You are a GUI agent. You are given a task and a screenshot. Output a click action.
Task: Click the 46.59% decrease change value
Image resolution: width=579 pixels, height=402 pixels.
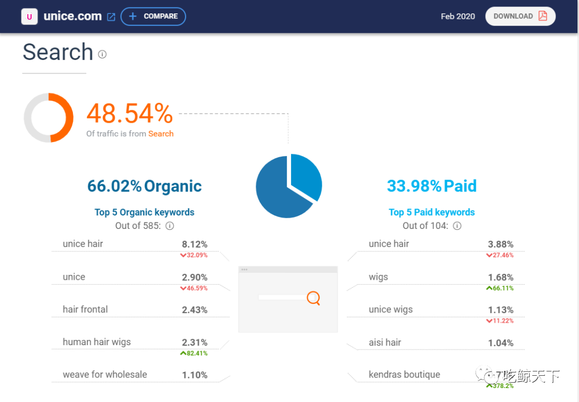(x=194, y=288)
